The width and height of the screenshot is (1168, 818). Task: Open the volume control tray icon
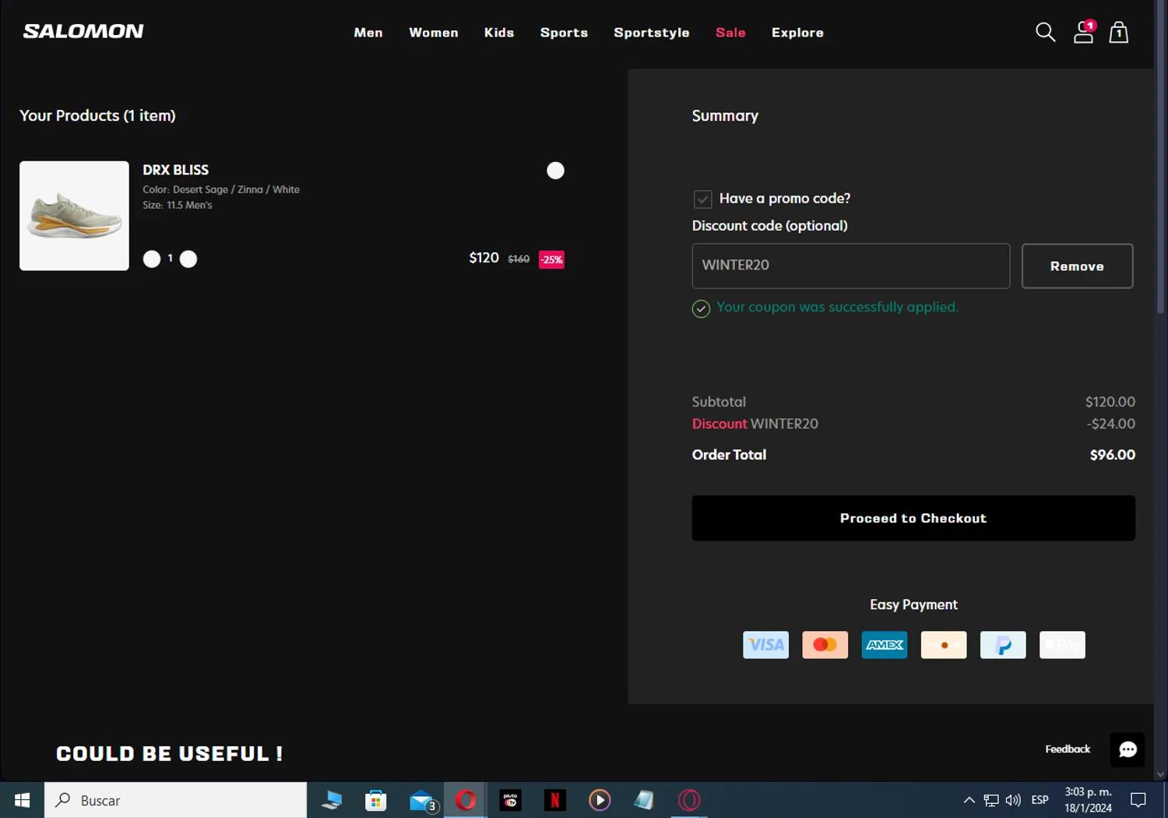[1013, 800]
